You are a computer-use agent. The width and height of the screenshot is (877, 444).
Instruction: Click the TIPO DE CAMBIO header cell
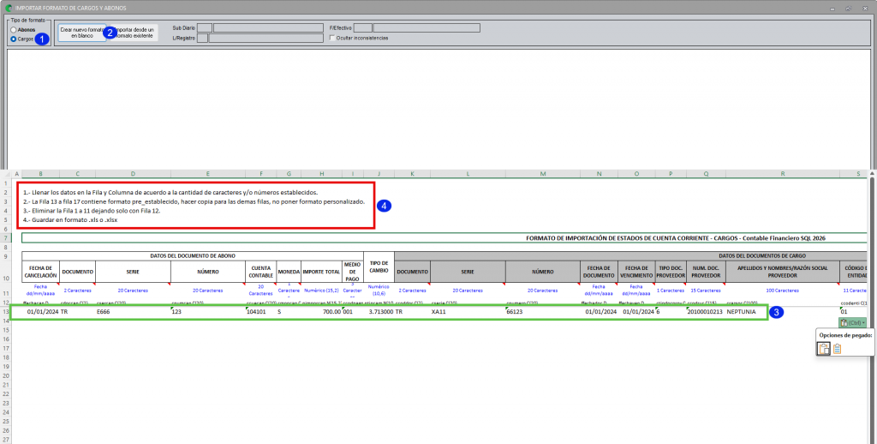379,267
